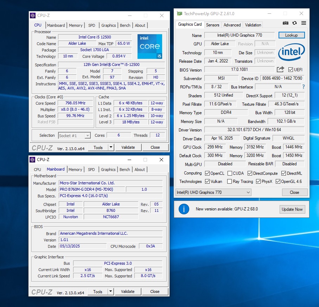Image resolution: width=319 pixels, height=307 pixels.
Task: Open Bench tab in bottom CPU-Z window
Action: point(125,170)
